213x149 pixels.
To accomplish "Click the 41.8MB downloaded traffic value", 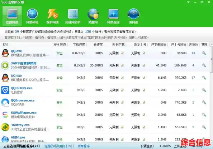I will (x=161, y=65).
